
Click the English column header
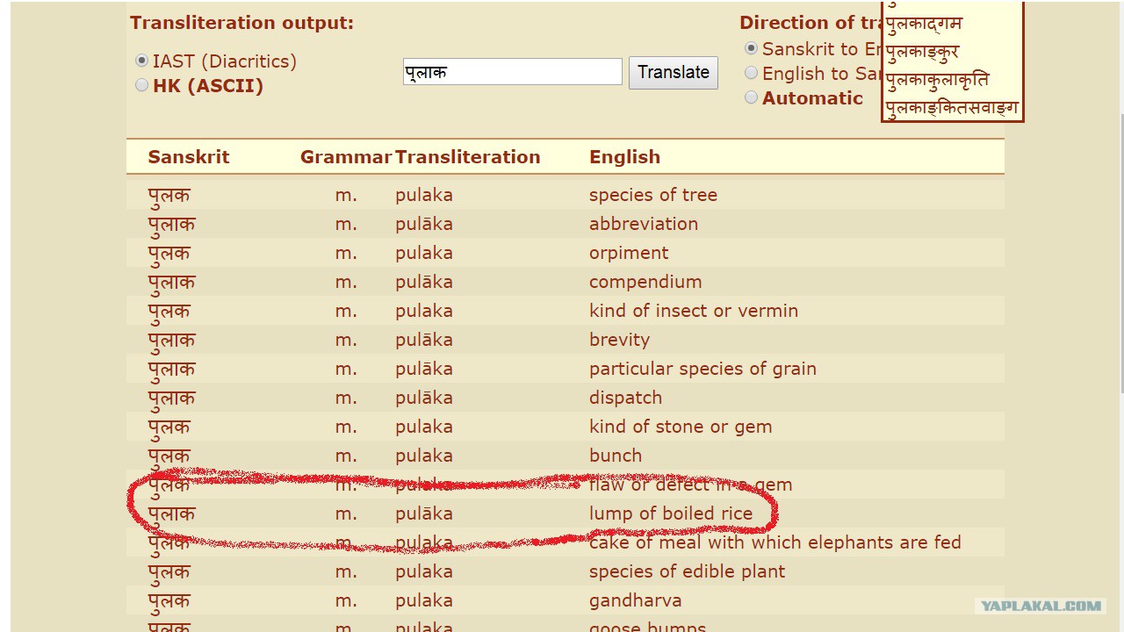pyautogui.click(x=624, y=157)
